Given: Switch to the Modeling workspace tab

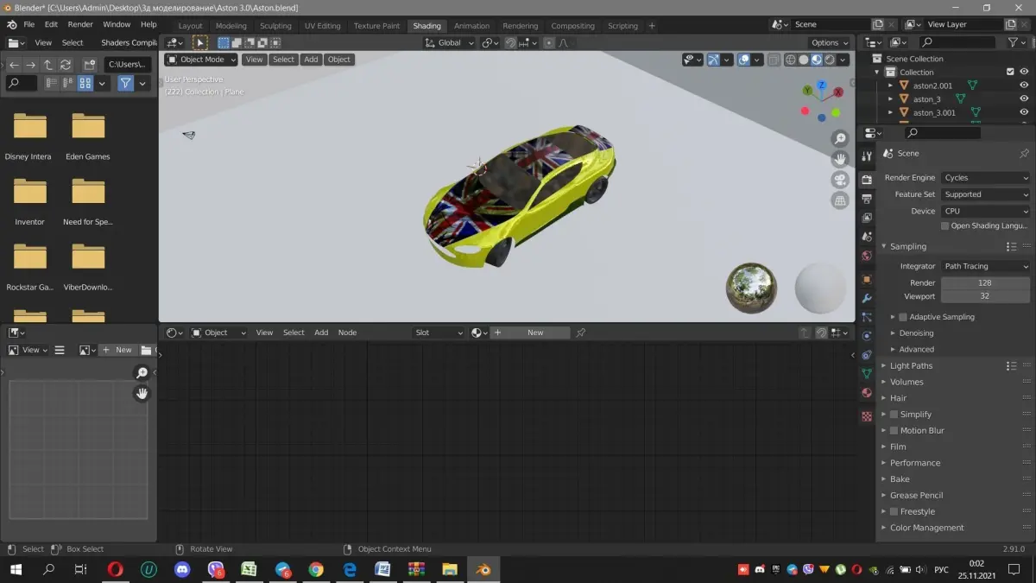Looking at the screenshot, I should (231, 26).
